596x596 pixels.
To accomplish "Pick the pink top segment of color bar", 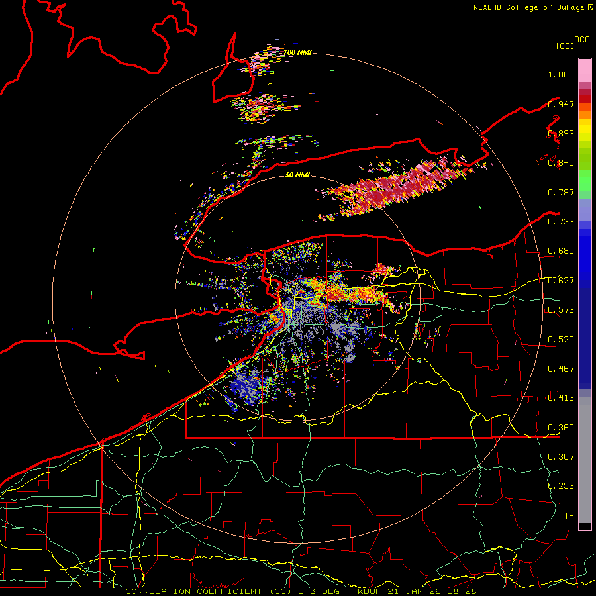I will [x=585, y=70].
